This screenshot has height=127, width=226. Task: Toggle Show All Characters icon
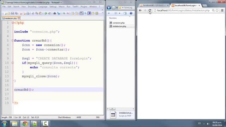click(x=85, y=13)
